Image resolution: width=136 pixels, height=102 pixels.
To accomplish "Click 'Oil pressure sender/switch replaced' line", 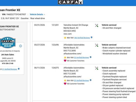I will point(118,88).
